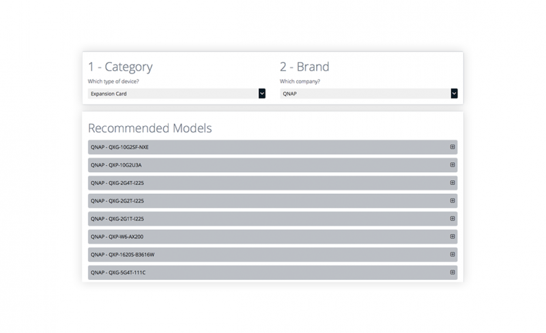Open the Brand dropdown arrow
This screenshot has width=546, height=333.
point(454,93)
